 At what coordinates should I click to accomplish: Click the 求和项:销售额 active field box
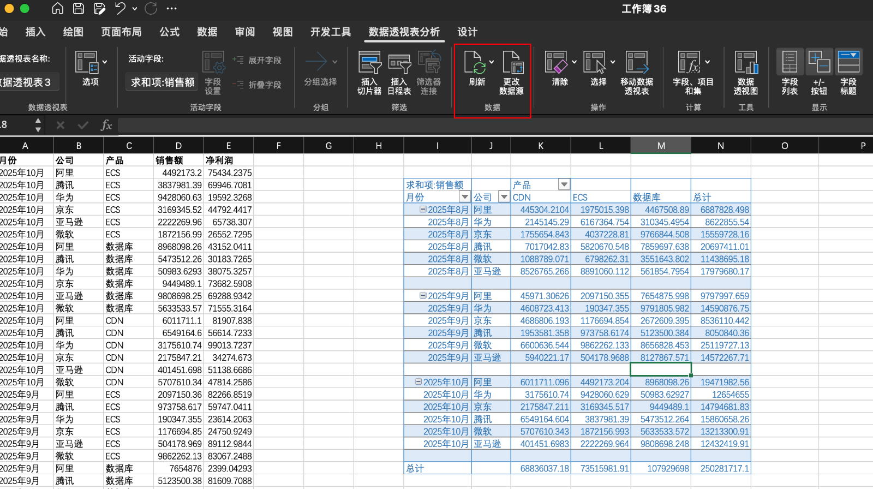tap(163, 82)
